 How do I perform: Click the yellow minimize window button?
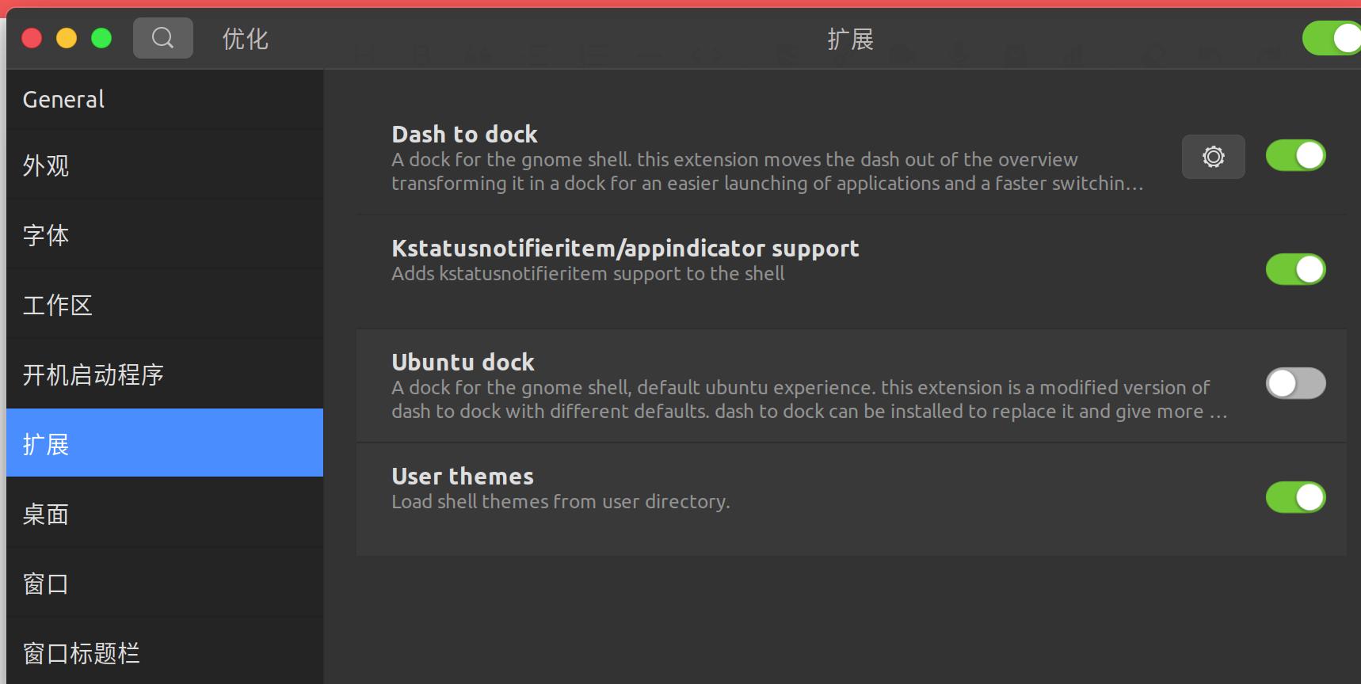pos(67,38)
